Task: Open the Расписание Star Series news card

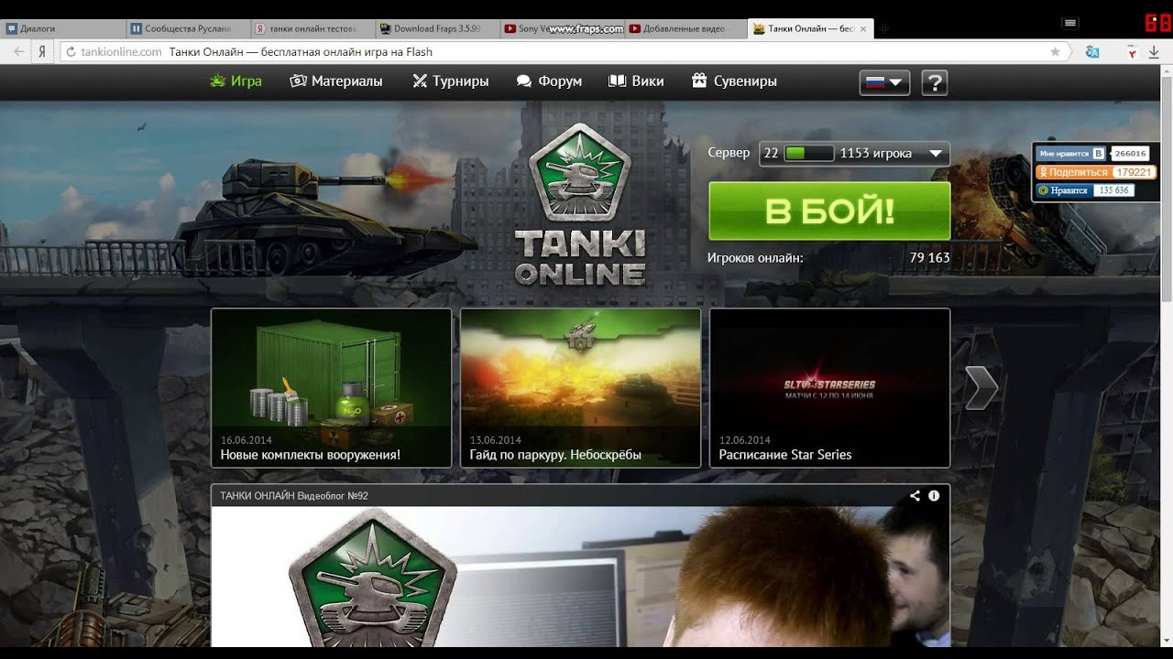Action: (829, 388)
